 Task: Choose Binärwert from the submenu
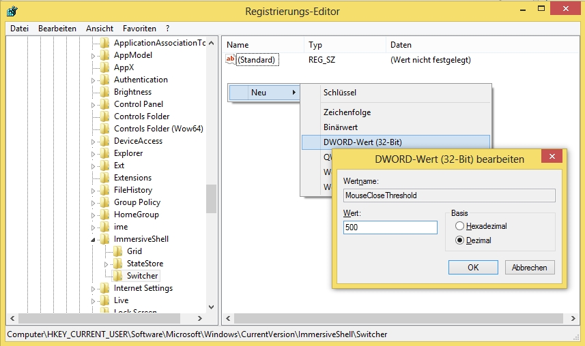(x=396, y=127)
